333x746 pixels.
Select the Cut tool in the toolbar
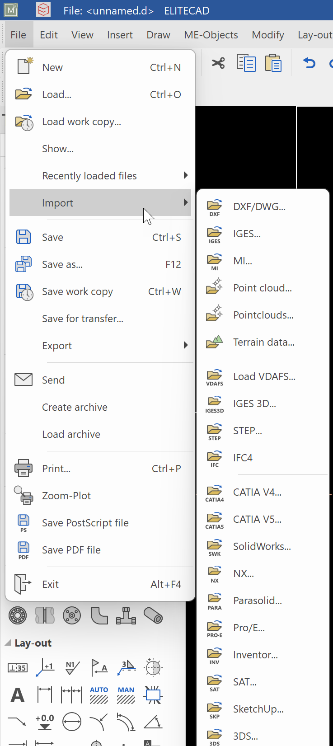[218, 63]
